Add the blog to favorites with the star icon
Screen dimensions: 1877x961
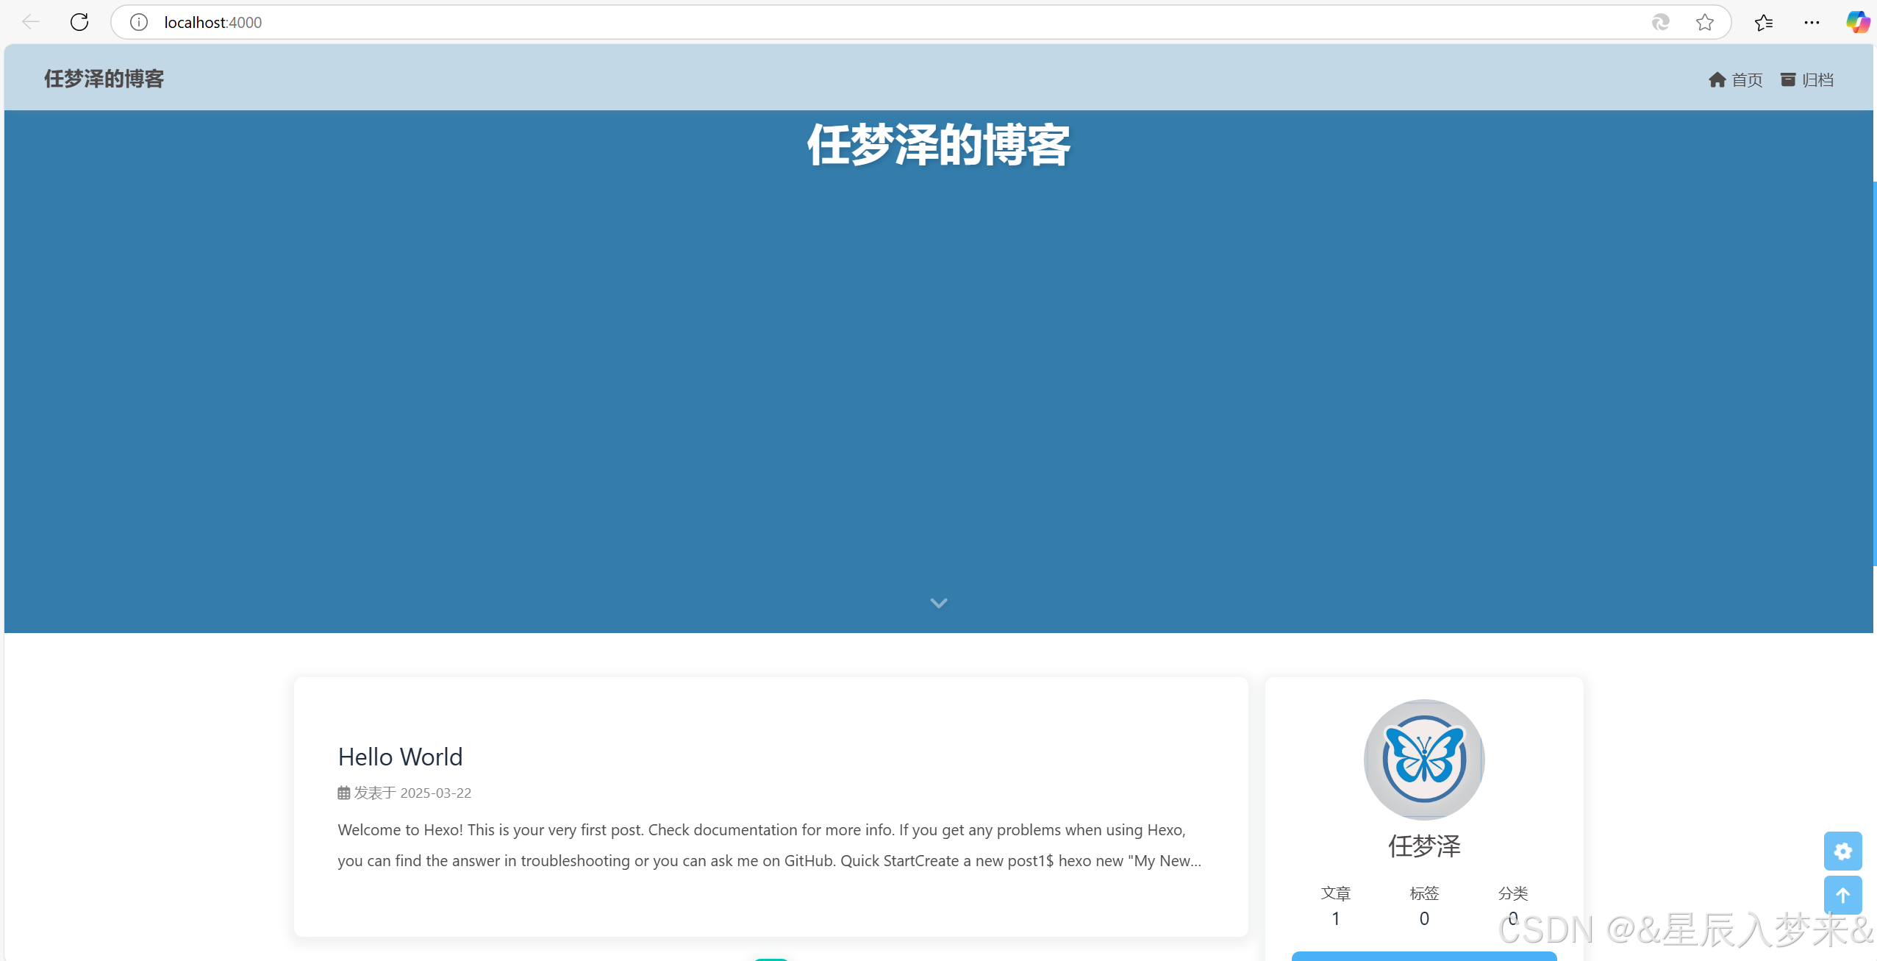[1704, 21]
